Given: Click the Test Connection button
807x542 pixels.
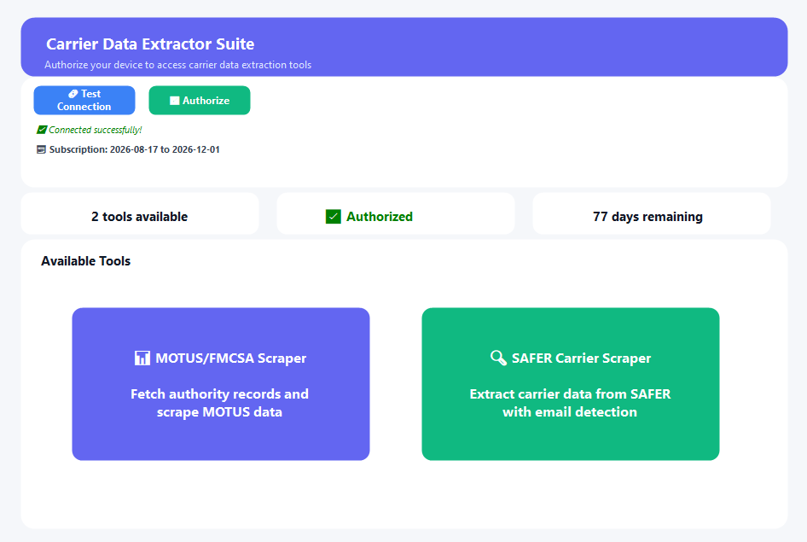Looking at the screenshot, I should click(x=84, y=101).
